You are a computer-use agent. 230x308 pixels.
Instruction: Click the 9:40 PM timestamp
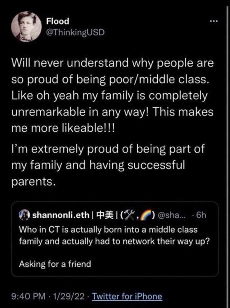[28, 296]
